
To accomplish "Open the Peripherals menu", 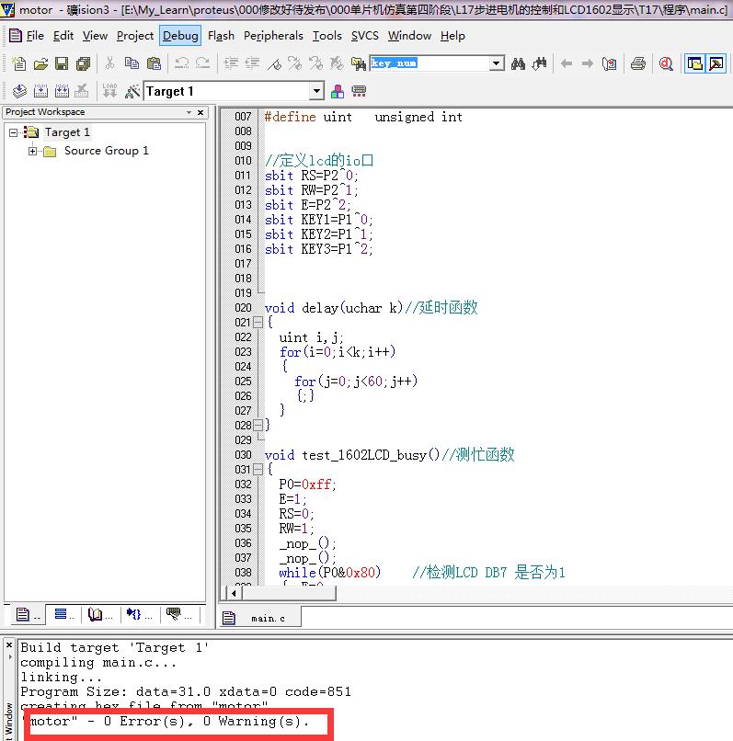I will [273, 36].
